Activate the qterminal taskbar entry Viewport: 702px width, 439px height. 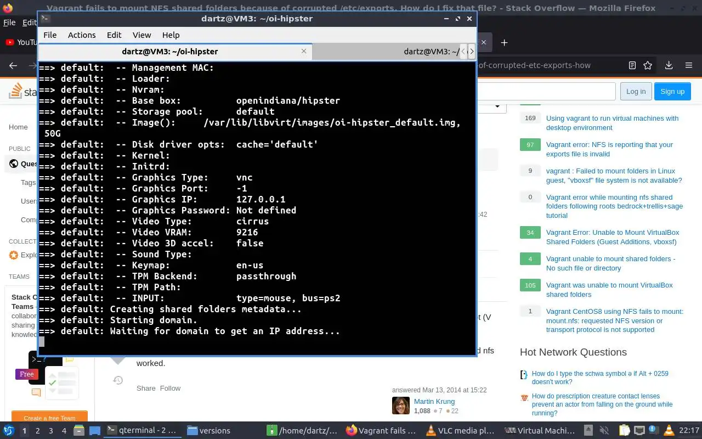[142, 431]
